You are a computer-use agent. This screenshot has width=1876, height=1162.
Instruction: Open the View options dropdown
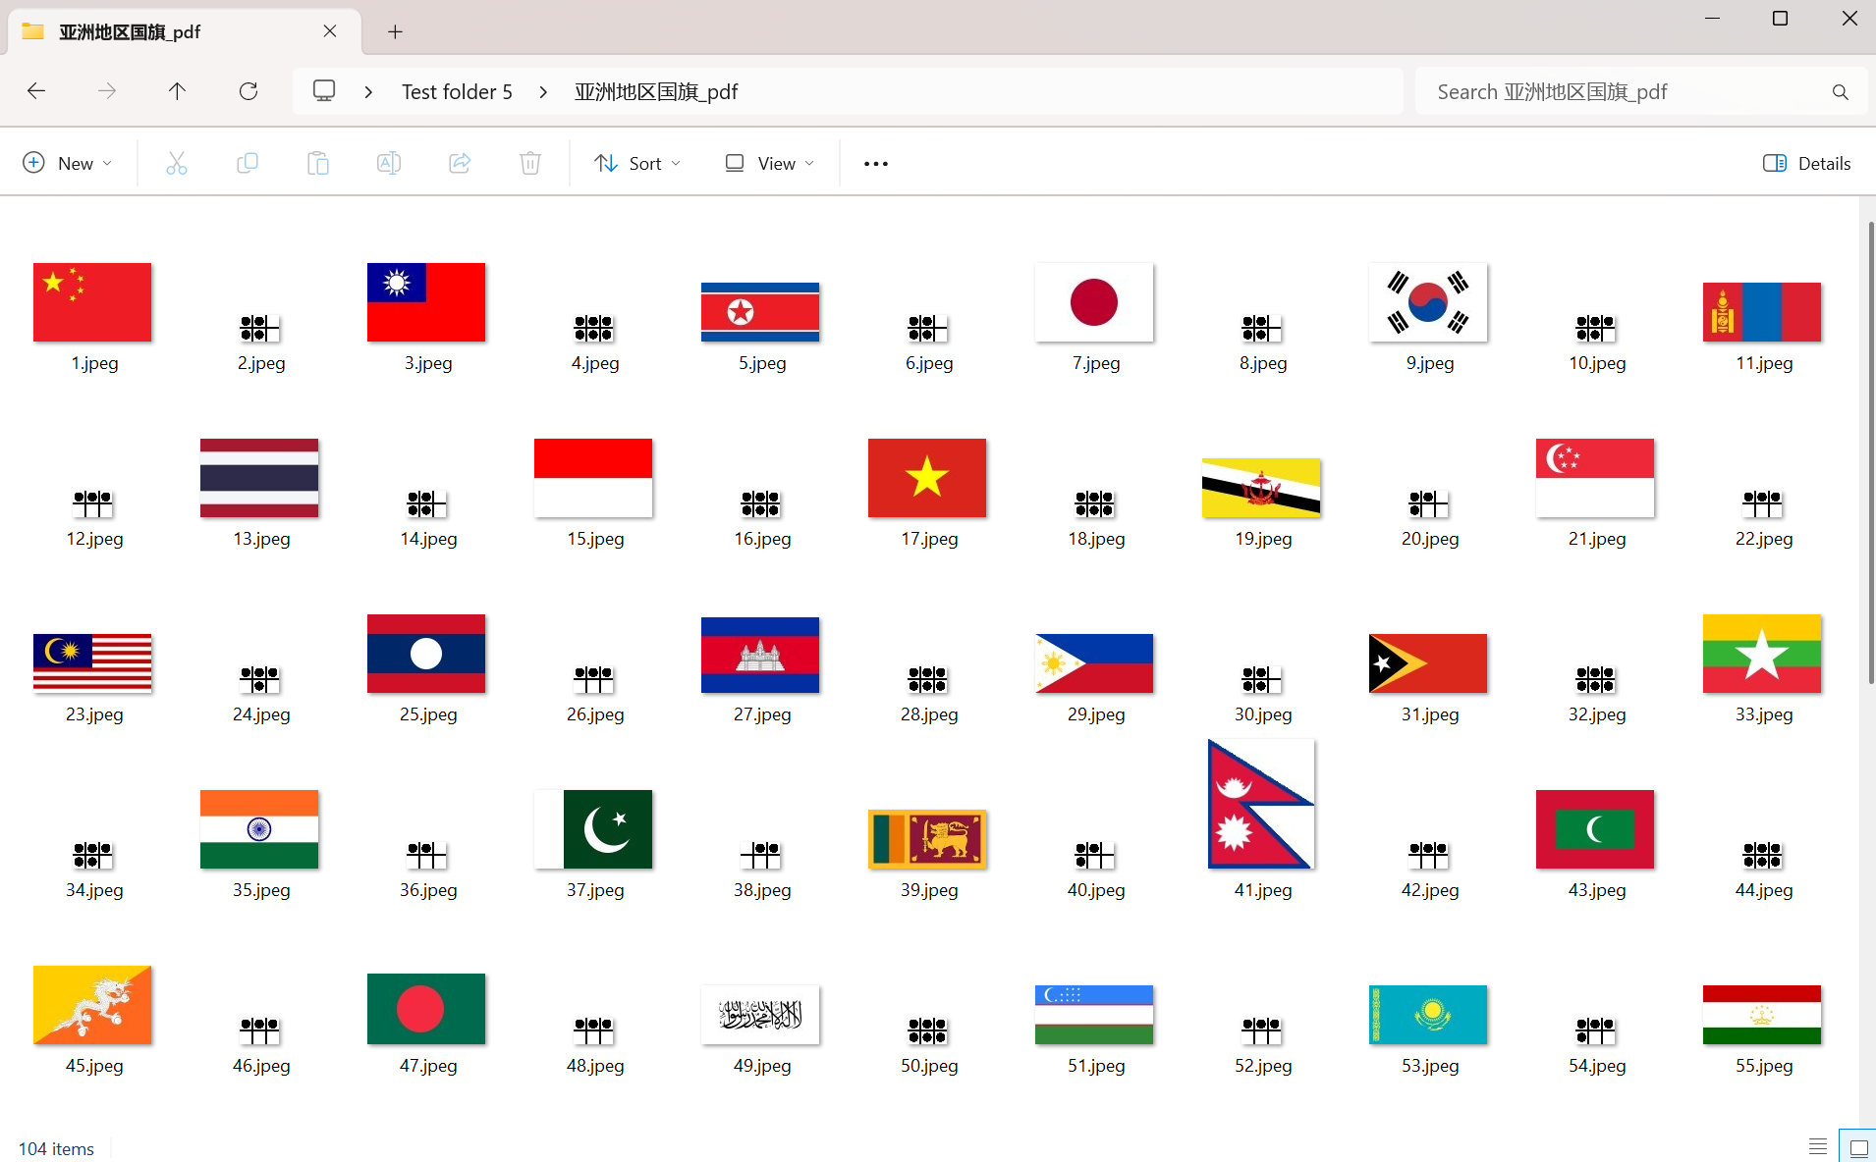[x=770, y=163]
